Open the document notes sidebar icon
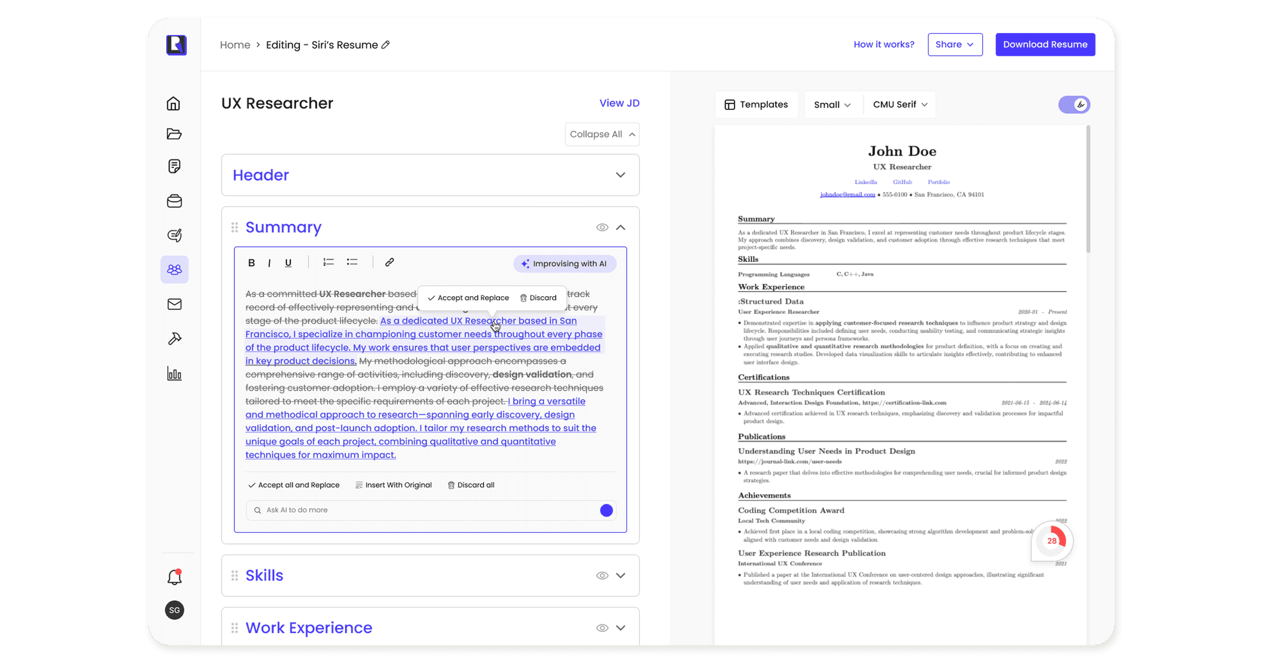The height and width of the screenshot is (663, 1263). (174, 166)
